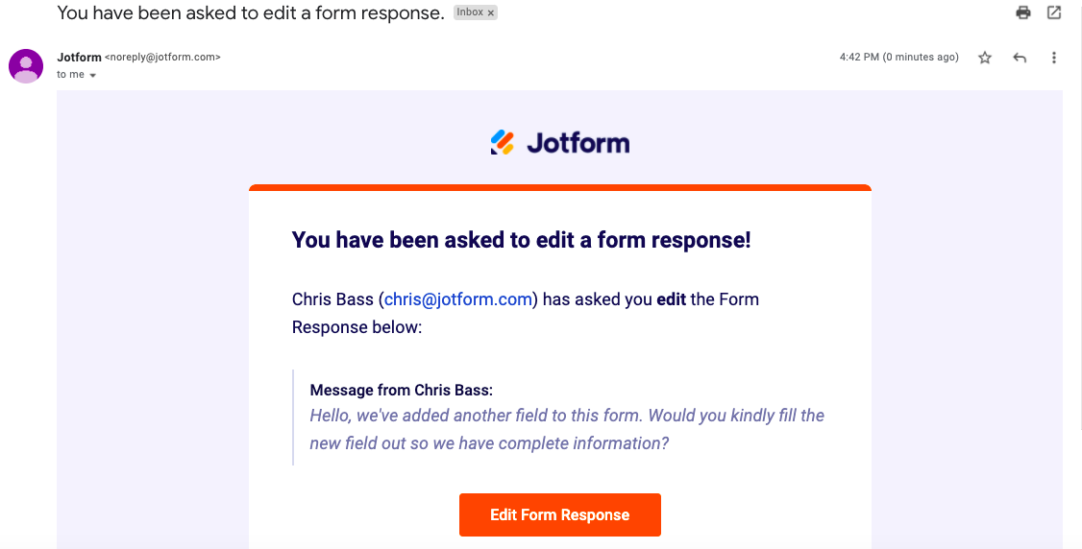Image resolution: width=1082 pixels, height=549 pixels.
Task: Click the Inbox label tag
Action: click(470, 13)
